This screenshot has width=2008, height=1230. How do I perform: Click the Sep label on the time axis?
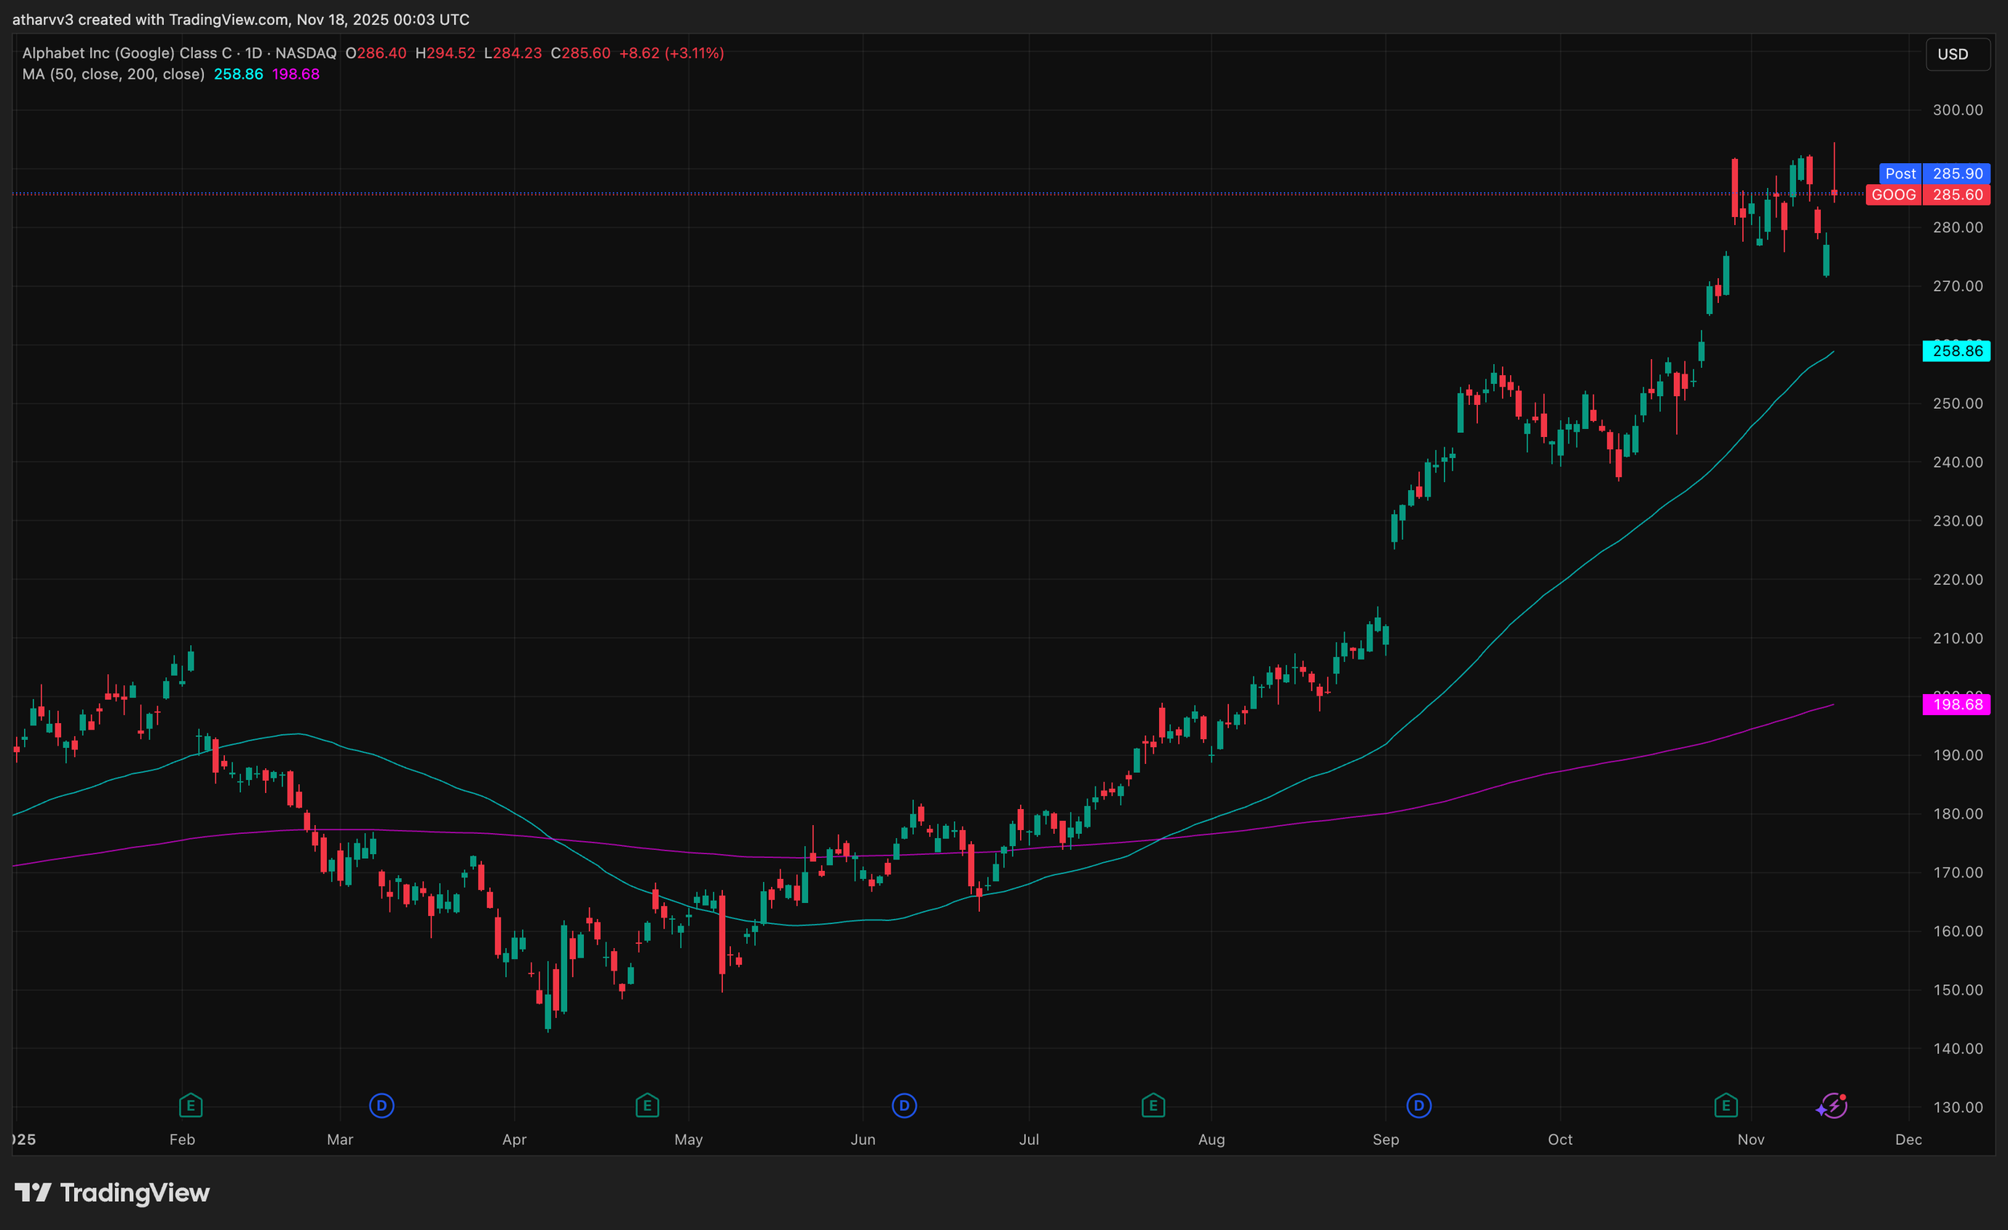pyautogui.click(x=1386, y=1139)
